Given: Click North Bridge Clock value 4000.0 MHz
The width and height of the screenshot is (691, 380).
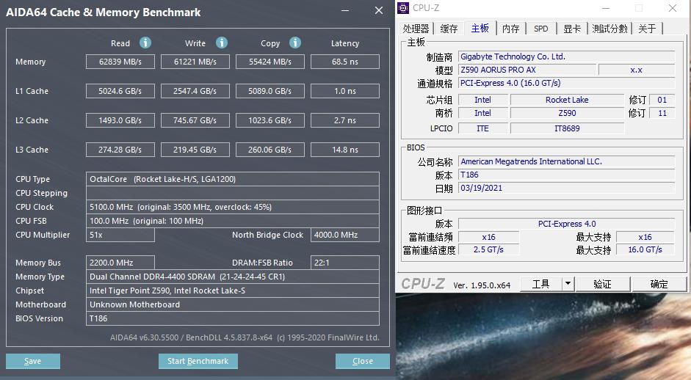Looking at the screenshot, I should coord(345,235).
